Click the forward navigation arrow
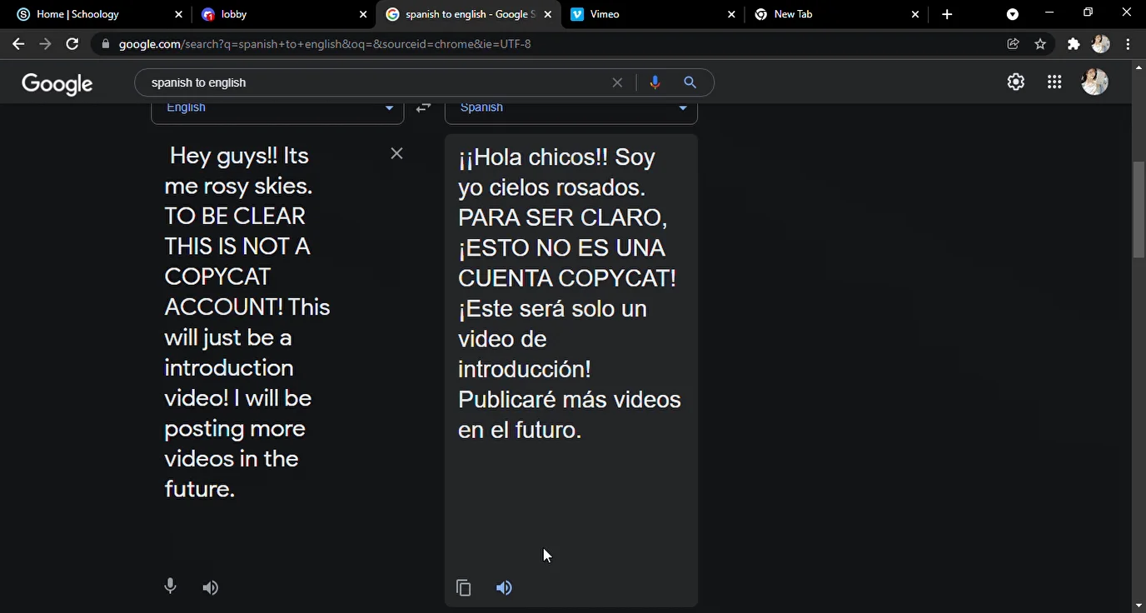Image resolution: width=1146 pixels, height=613 pixels. 45,44
